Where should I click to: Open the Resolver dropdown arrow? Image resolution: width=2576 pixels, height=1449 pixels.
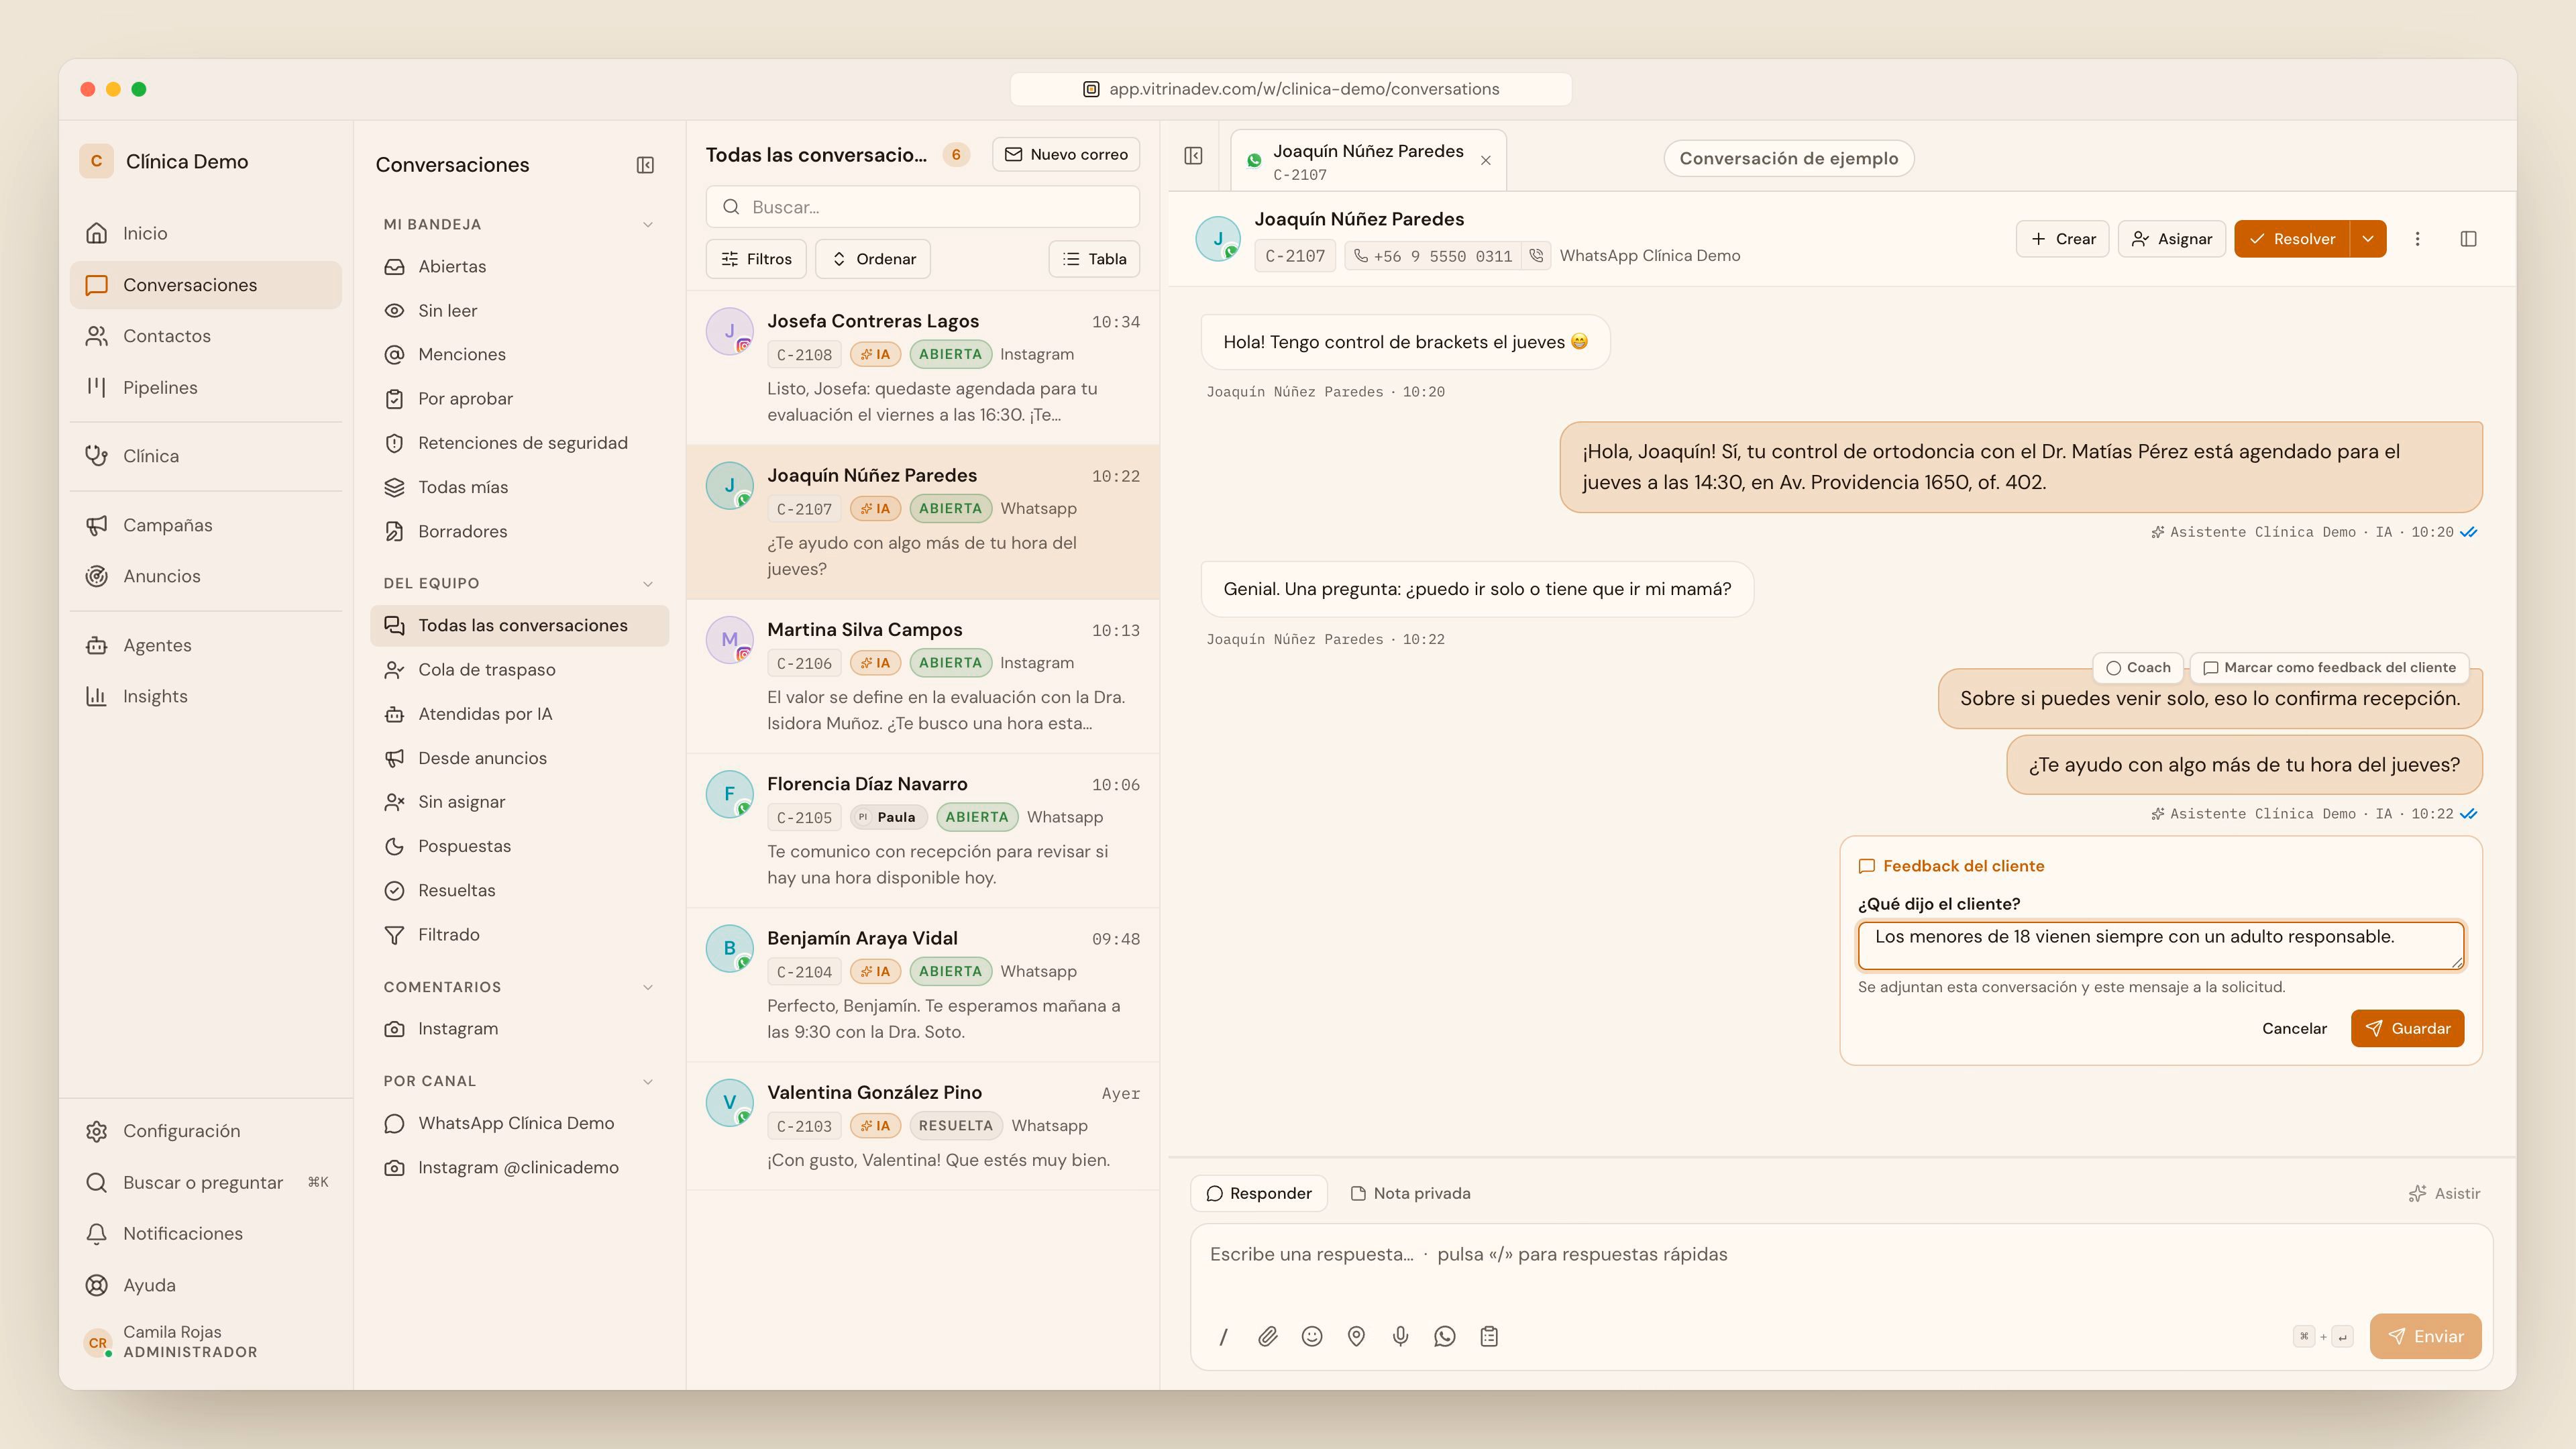point(2368,239)
